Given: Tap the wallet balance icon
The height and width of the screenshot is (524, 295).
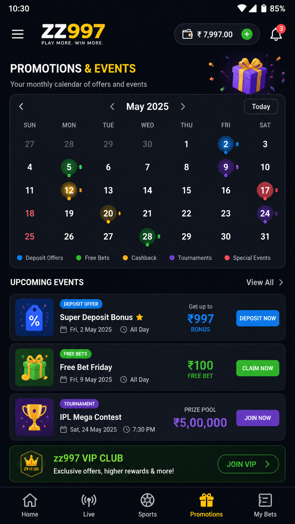Looking at the screenshot, I should pos(187,34).
